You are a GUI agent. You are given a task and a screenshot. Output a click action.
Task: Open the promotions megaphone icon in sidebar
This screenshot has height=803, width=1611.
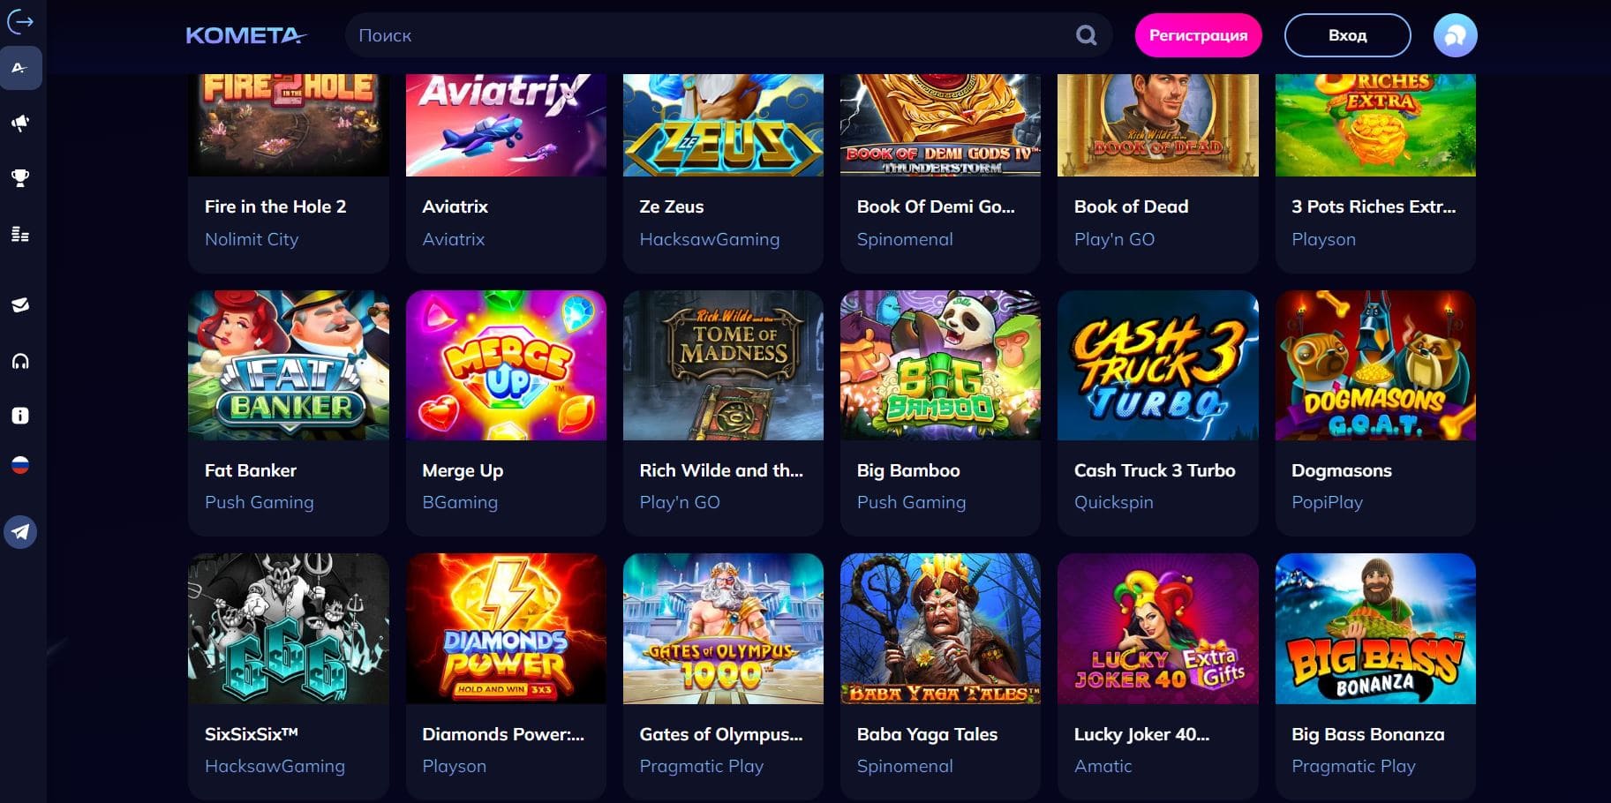20,124
